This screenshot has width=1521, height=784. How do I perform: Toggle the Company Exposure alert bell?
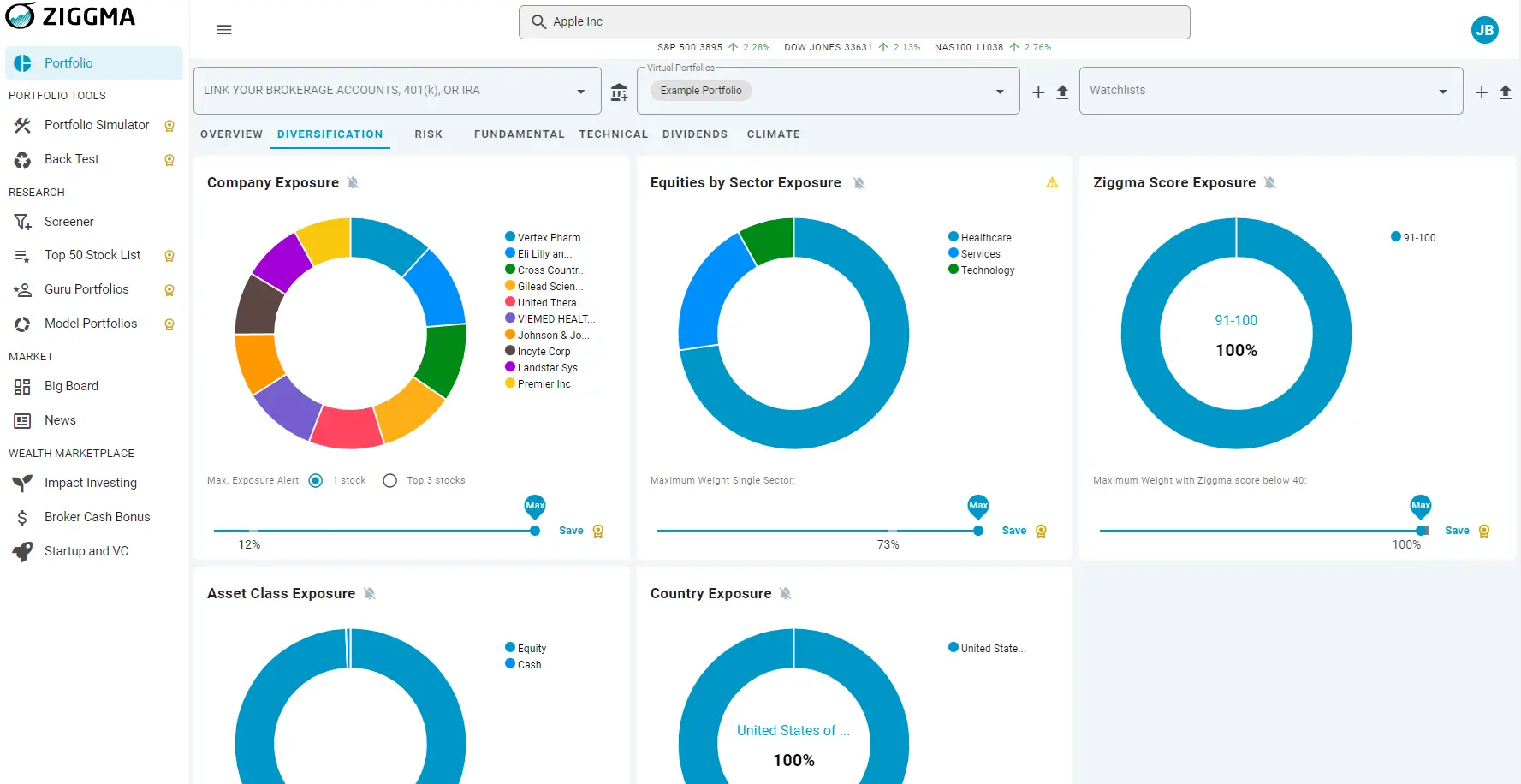[353, 183]
